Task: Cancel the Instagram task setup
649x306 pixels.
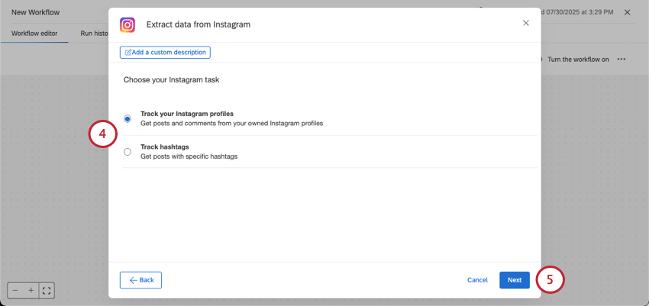Action: [477, 280]
